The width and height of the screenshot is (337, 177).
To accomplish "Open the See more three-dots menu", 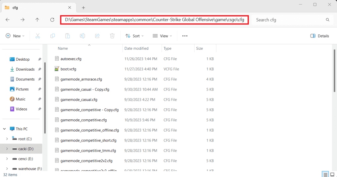I will pyautogui.click(x=185, y=36).
